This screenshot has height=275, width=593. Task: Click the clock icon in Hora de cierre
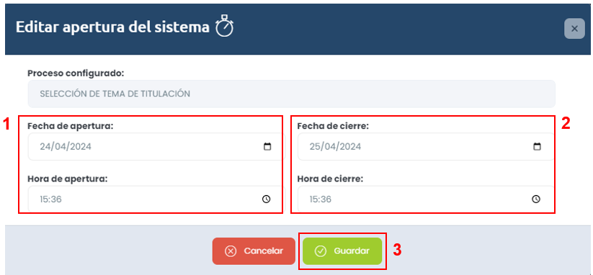click(x=536, y=199)
